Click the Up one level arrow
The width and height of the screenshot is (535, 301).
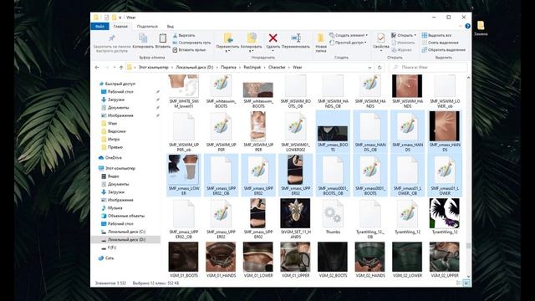pos(121,68)
